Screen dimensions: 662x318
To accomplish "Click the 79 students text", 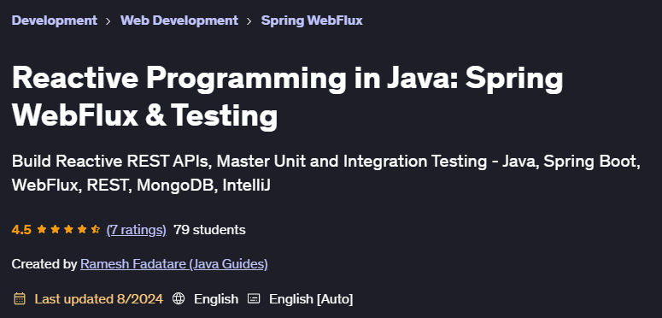I will [209, 230].
